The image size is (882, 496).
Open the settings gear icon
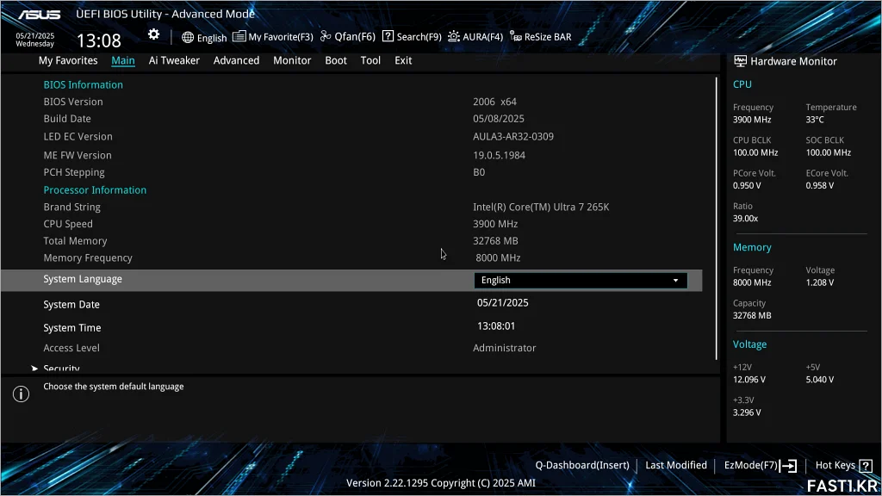[153, 34]
